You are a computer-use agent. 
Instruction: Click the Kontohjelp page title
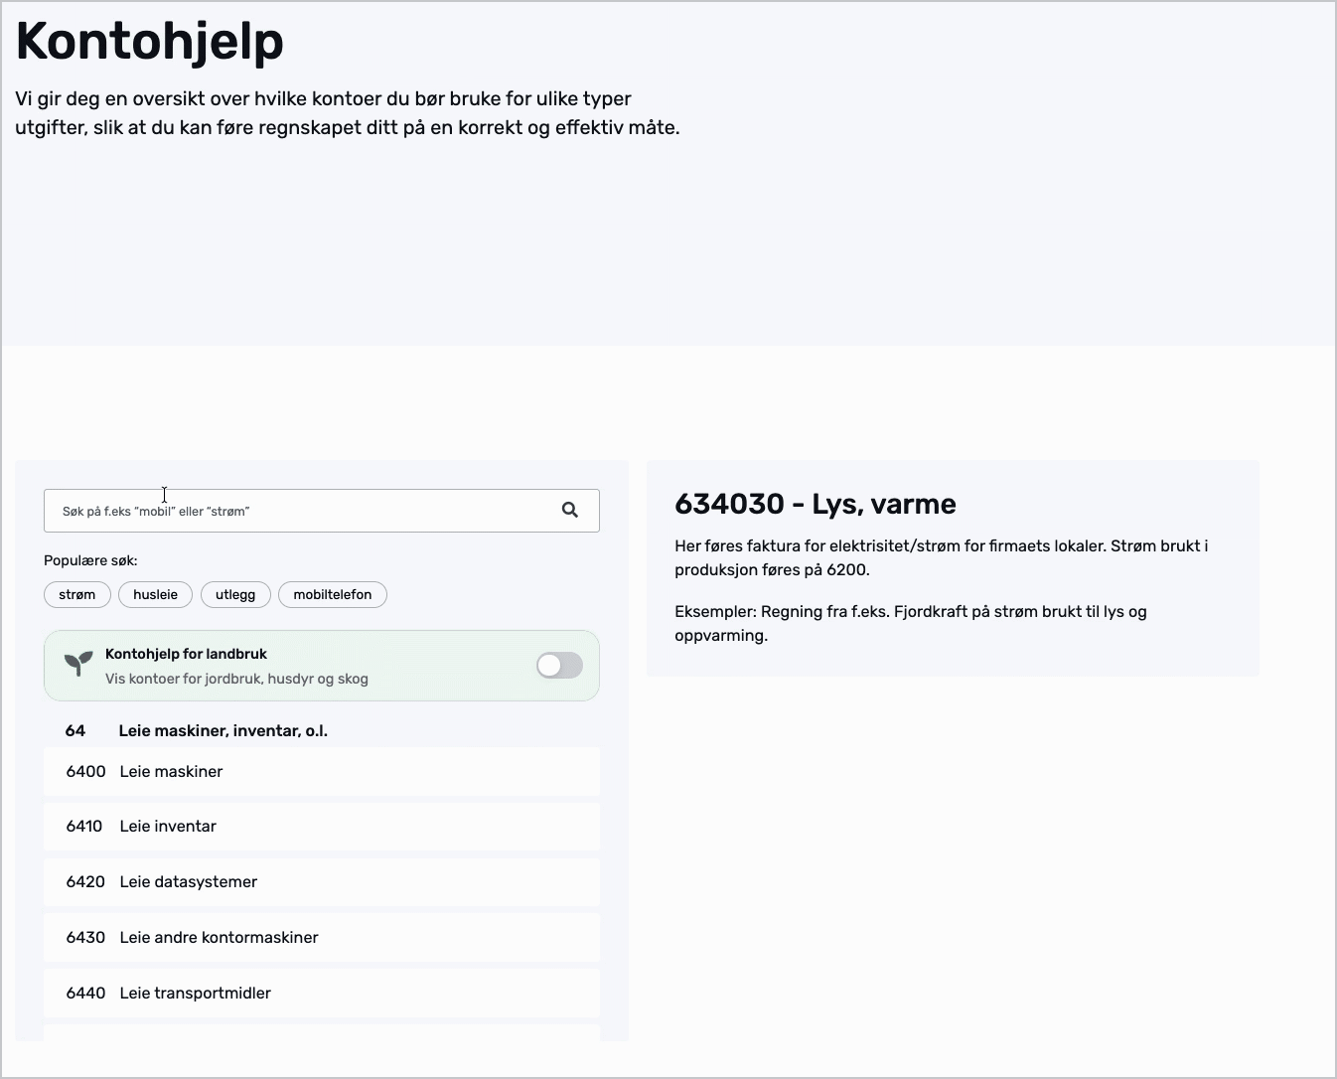click(x=150, y=42)
